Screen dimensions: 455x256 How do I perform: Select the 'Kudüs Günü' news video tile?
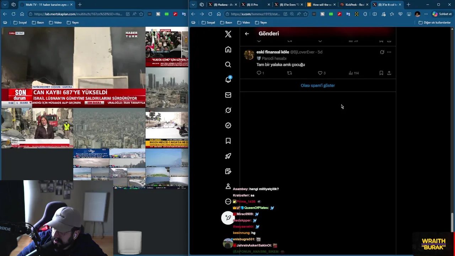point(167,47)
